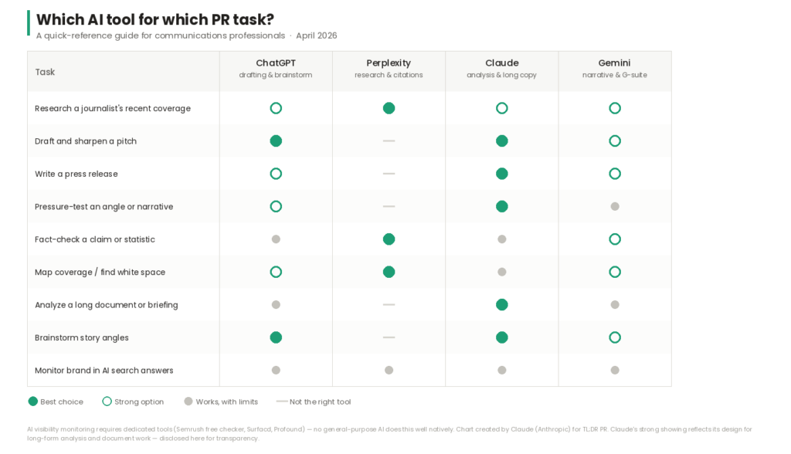This screenshot has height=454, width=791.
Task: Click the Gemini column header
Action: click(615, 63)
